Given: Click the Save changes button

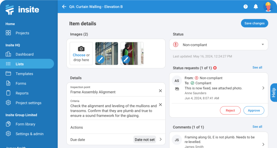Looking at the screenshot, I should pyautogui.click(x=254, y=23).
